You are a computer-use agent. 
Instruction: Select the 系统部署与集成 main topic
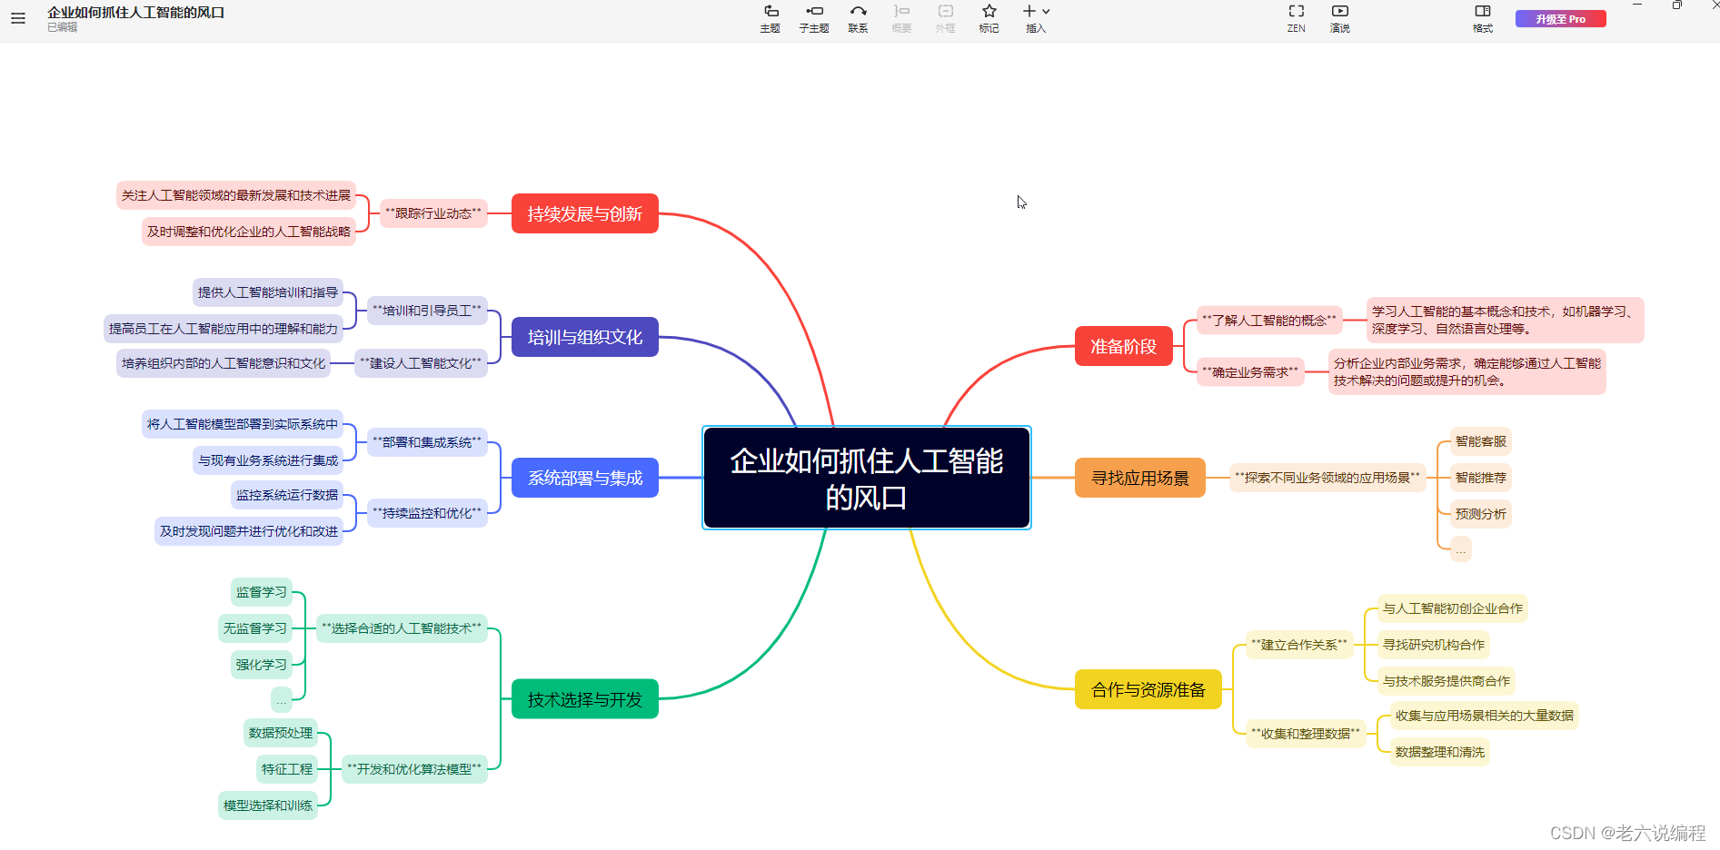pyautogui.click(x=584, y=478)
